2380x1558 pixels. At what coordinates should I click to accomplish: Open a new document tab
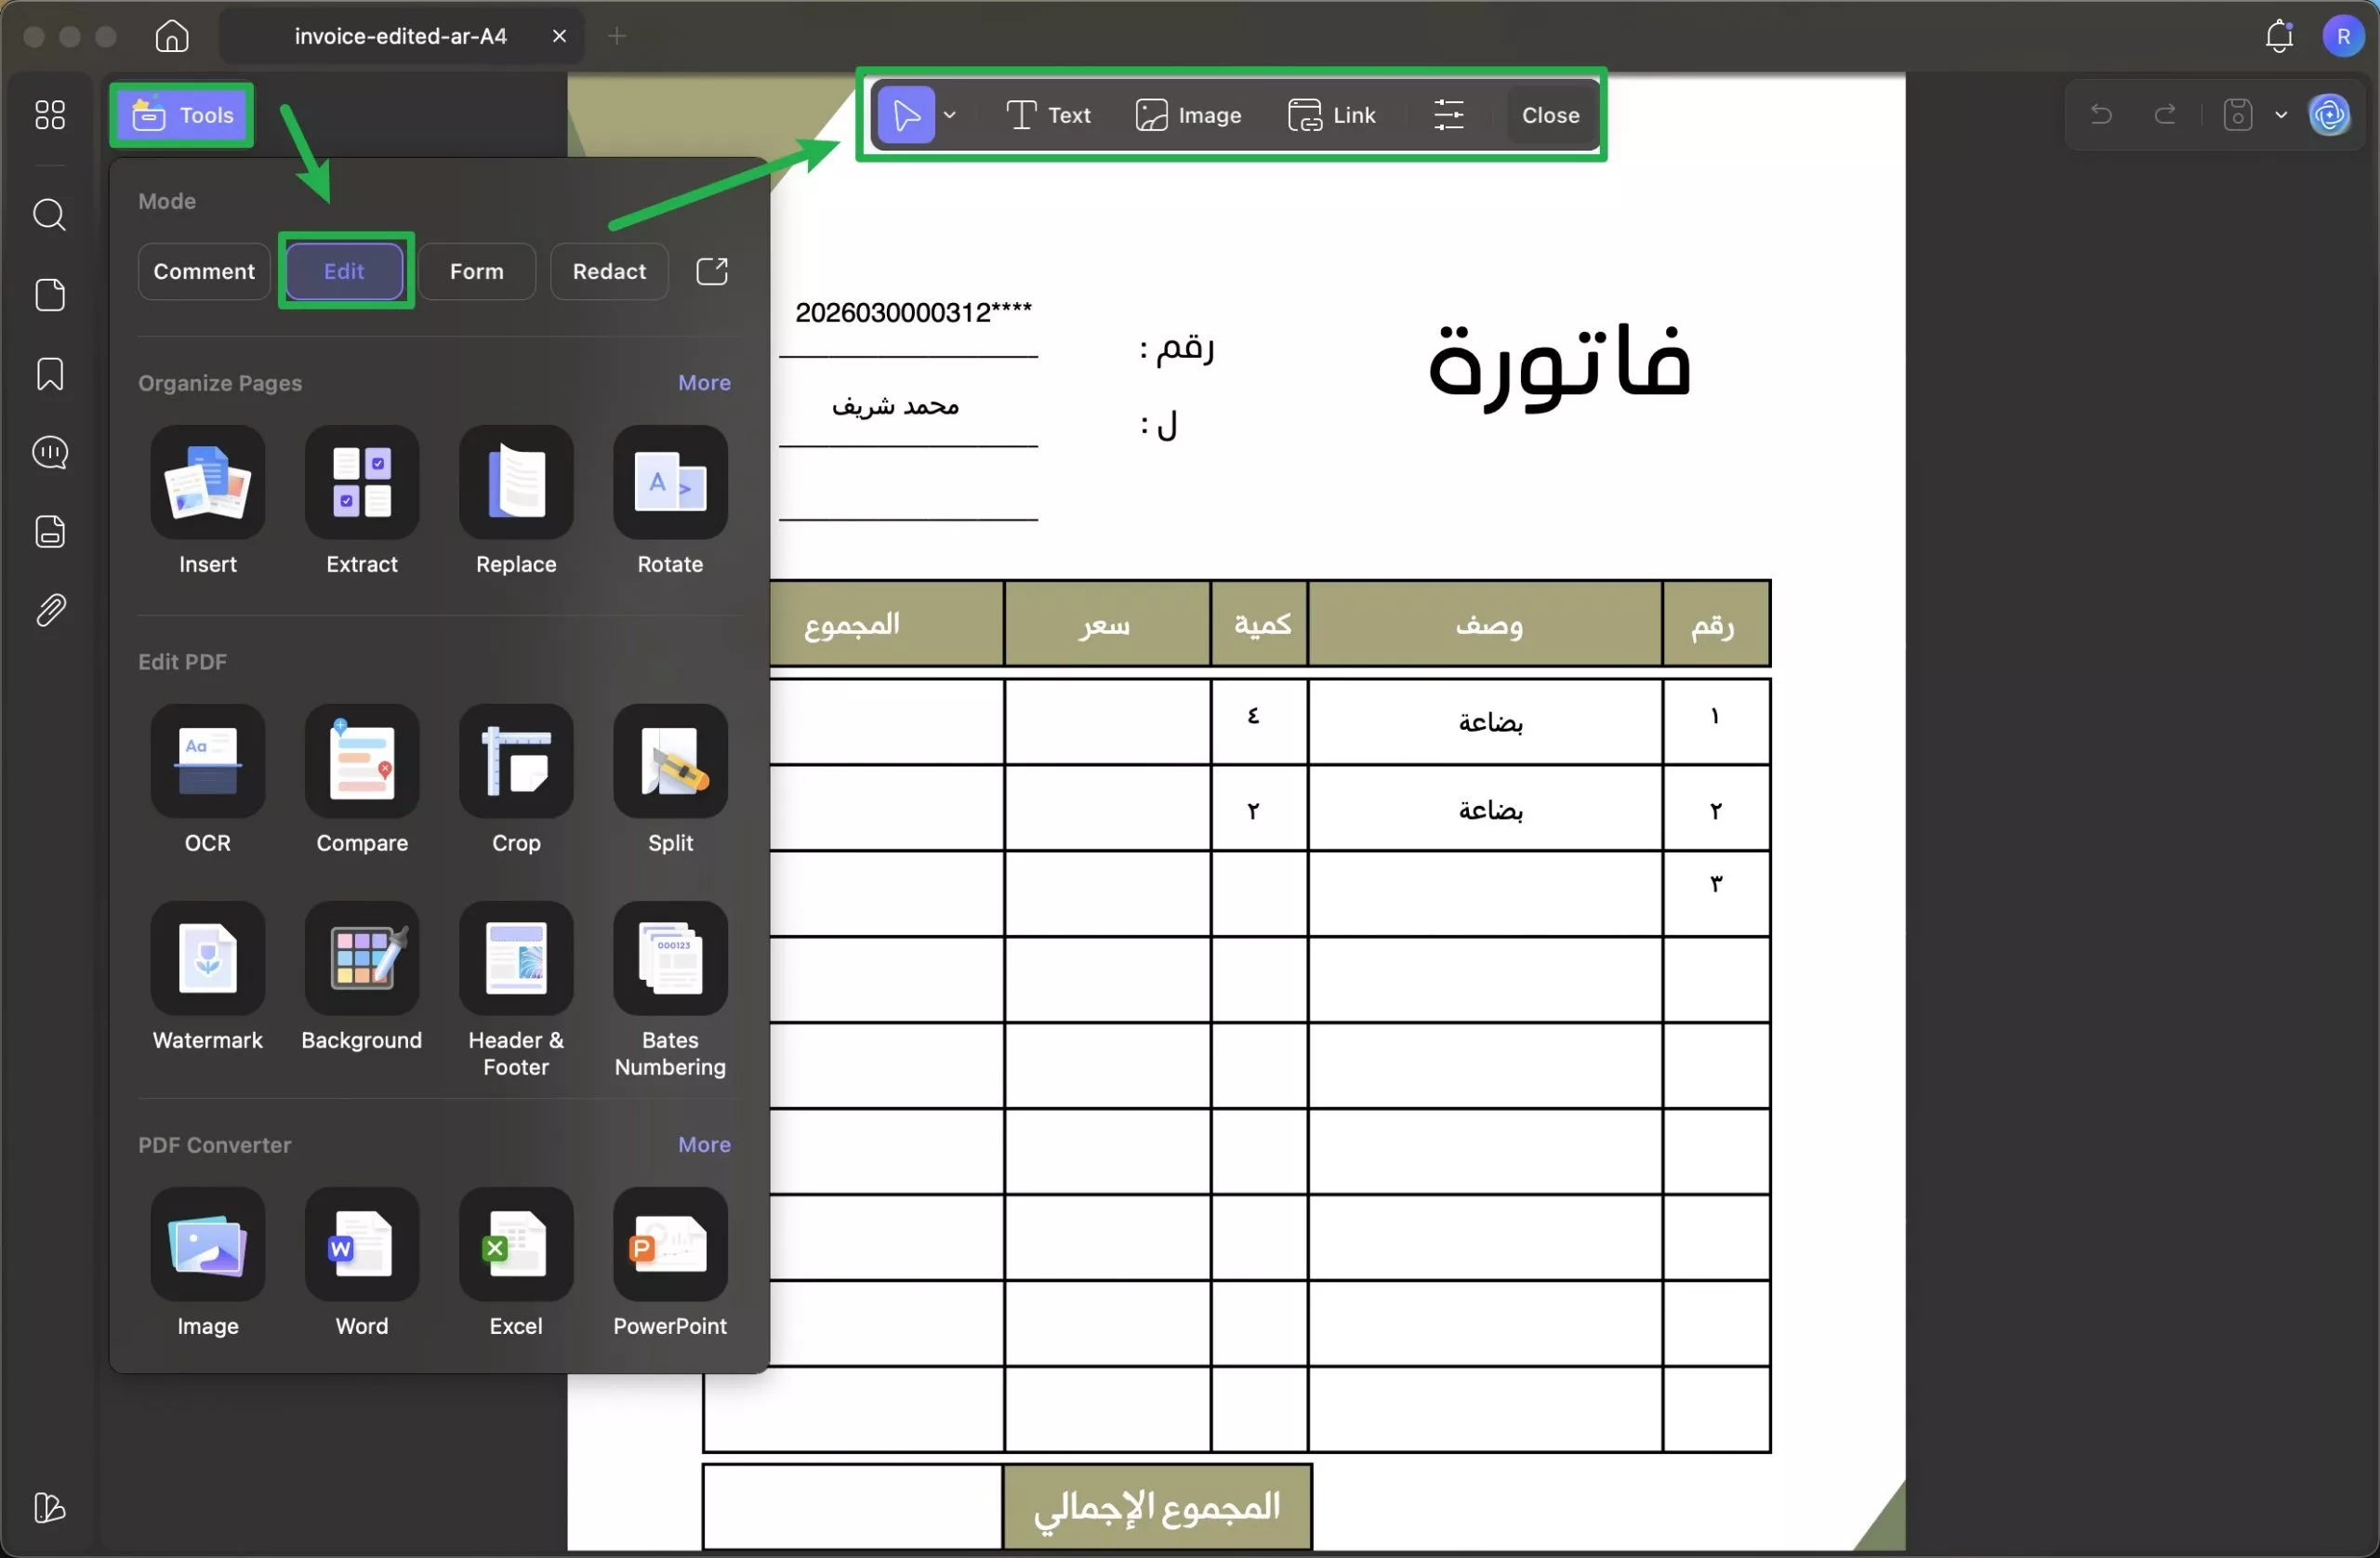coord(617,35)
